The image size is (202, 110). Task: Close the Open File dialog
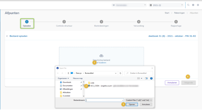(x=152, y=68)
